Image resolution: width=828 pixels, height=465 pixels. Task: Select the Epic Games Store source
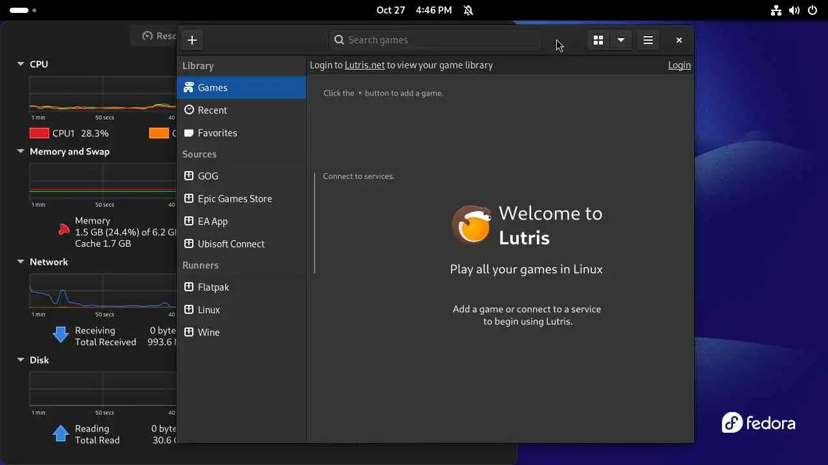(241, 198)
